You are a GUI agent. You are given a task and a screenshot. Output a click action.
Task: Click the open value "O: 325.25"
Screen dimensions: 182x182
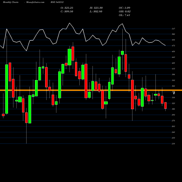coord(67,8)
